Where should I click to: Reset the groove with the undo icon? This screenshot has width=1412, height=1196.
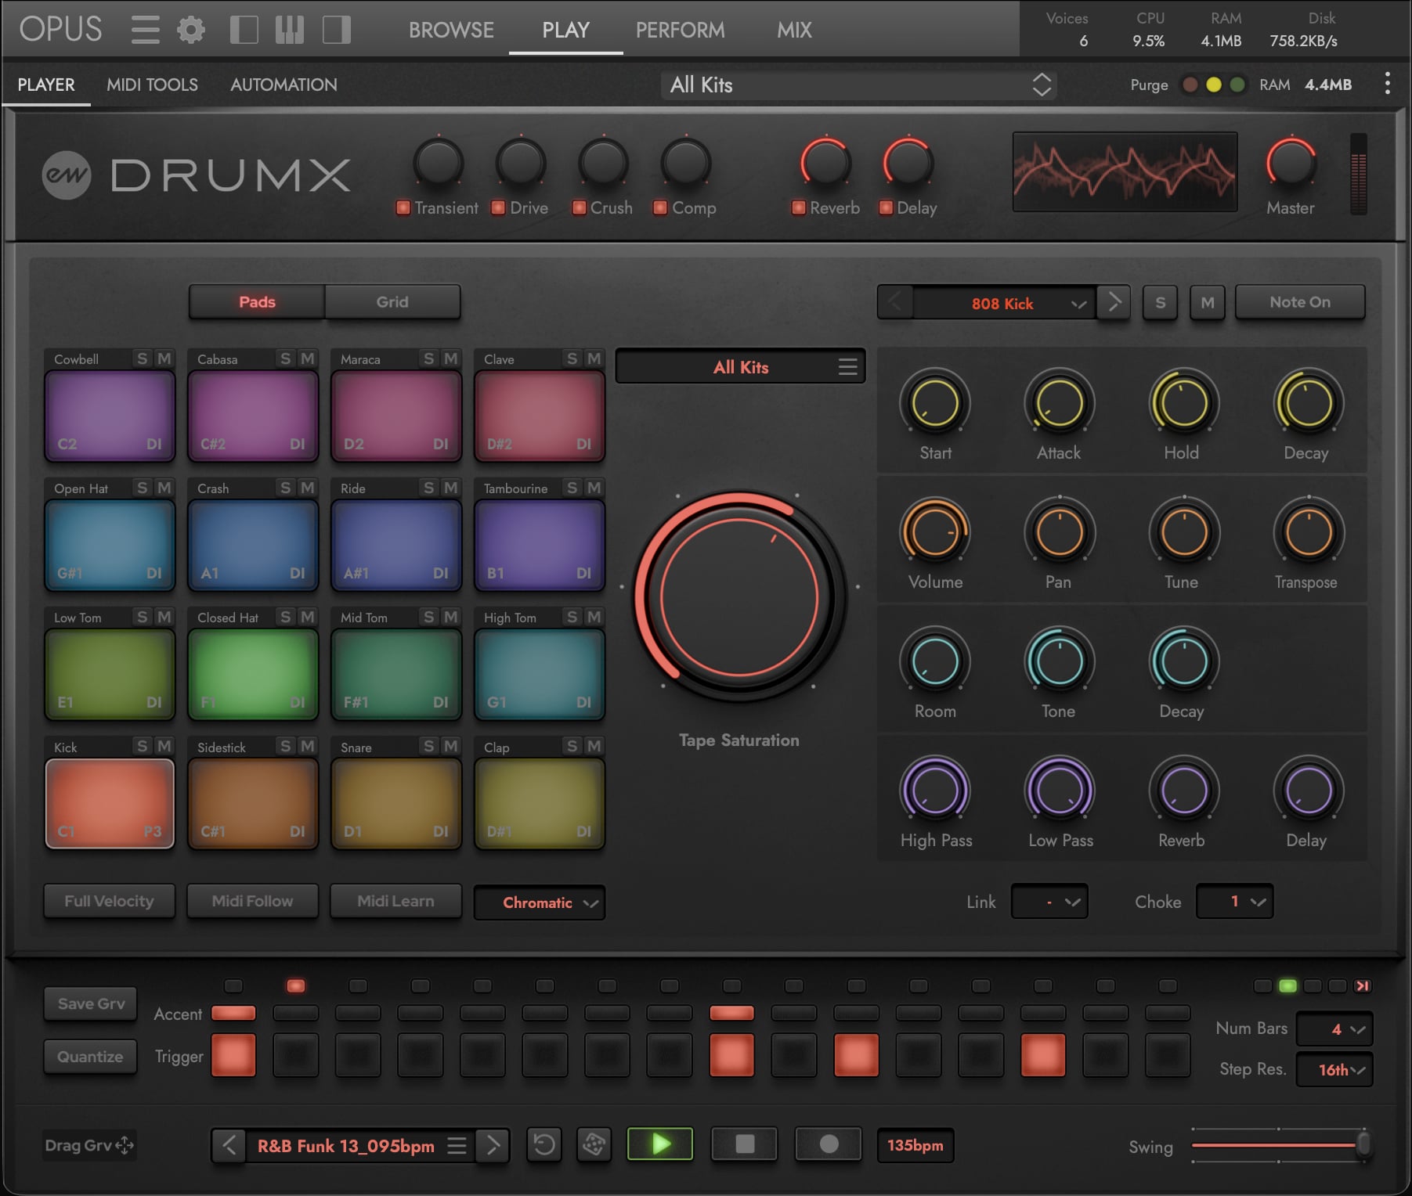[544, 1145]
